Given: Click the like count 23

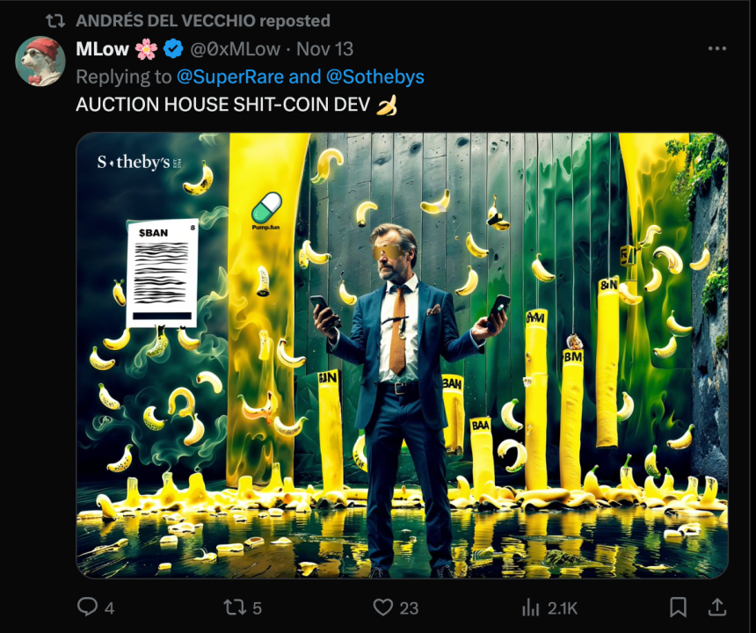Looking at the screenshot, I should (x=409, y=608).
